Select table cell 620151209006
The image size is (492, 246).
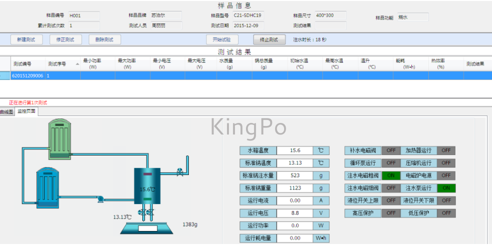coord(28,75)
